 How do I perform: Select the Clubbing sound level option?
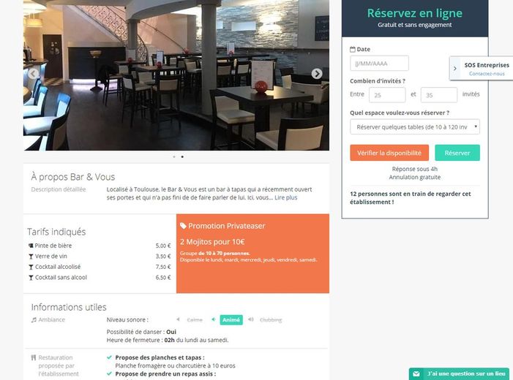(x=271, y=320)
